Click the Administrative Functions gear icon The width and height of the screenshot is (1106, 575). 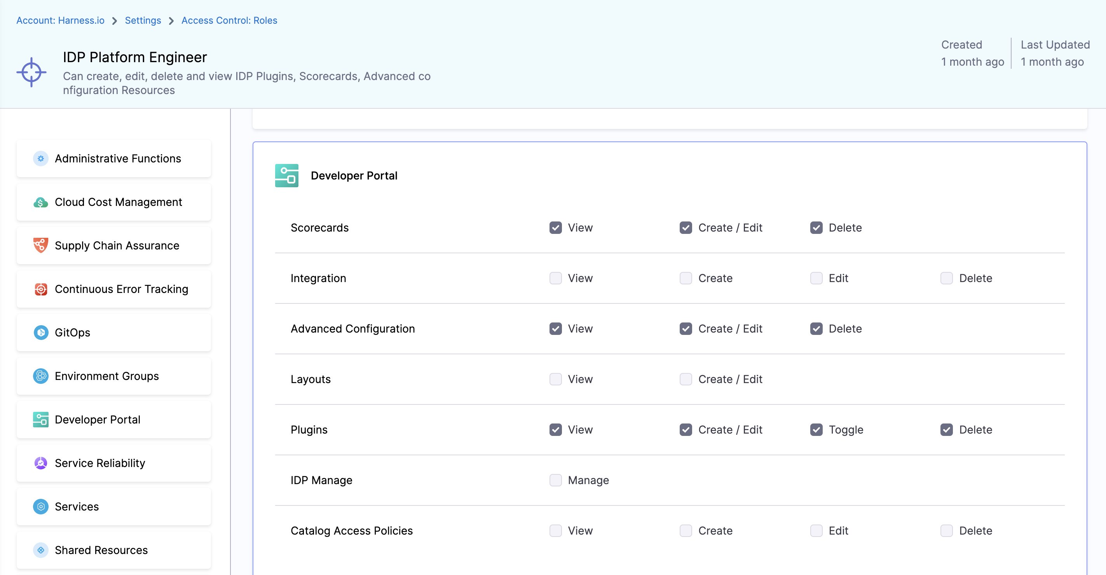click(40, 159)
